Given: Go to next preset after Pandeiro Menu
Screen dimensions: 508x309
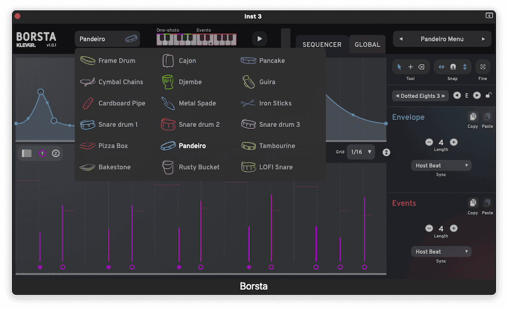Looking at the screenshot, I should tap(483, 39).
